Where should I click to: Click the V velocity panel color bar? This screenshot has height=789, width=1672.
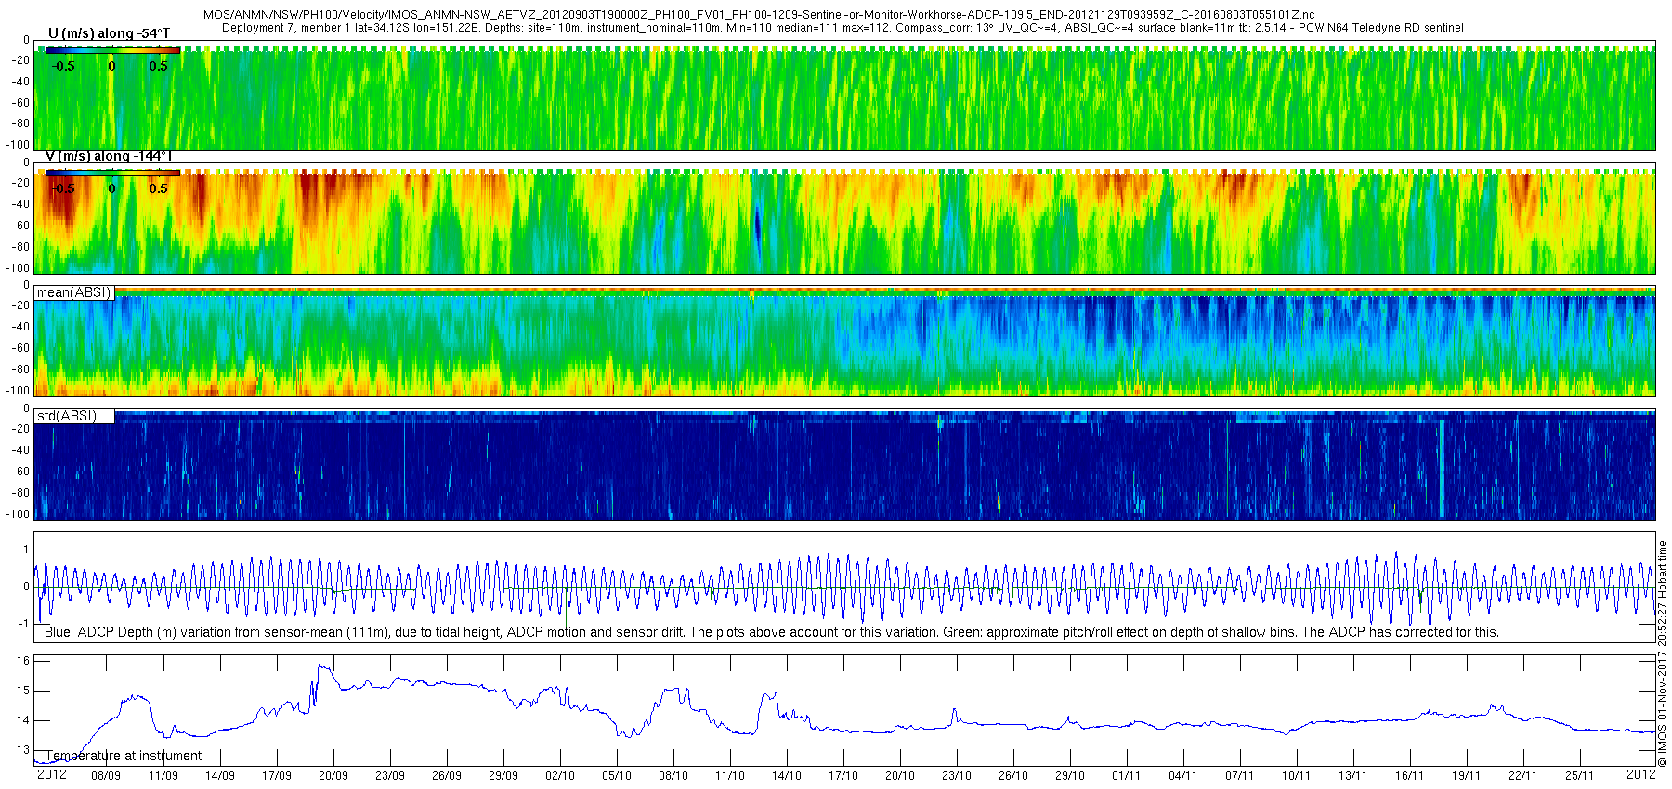click(112, 173)
